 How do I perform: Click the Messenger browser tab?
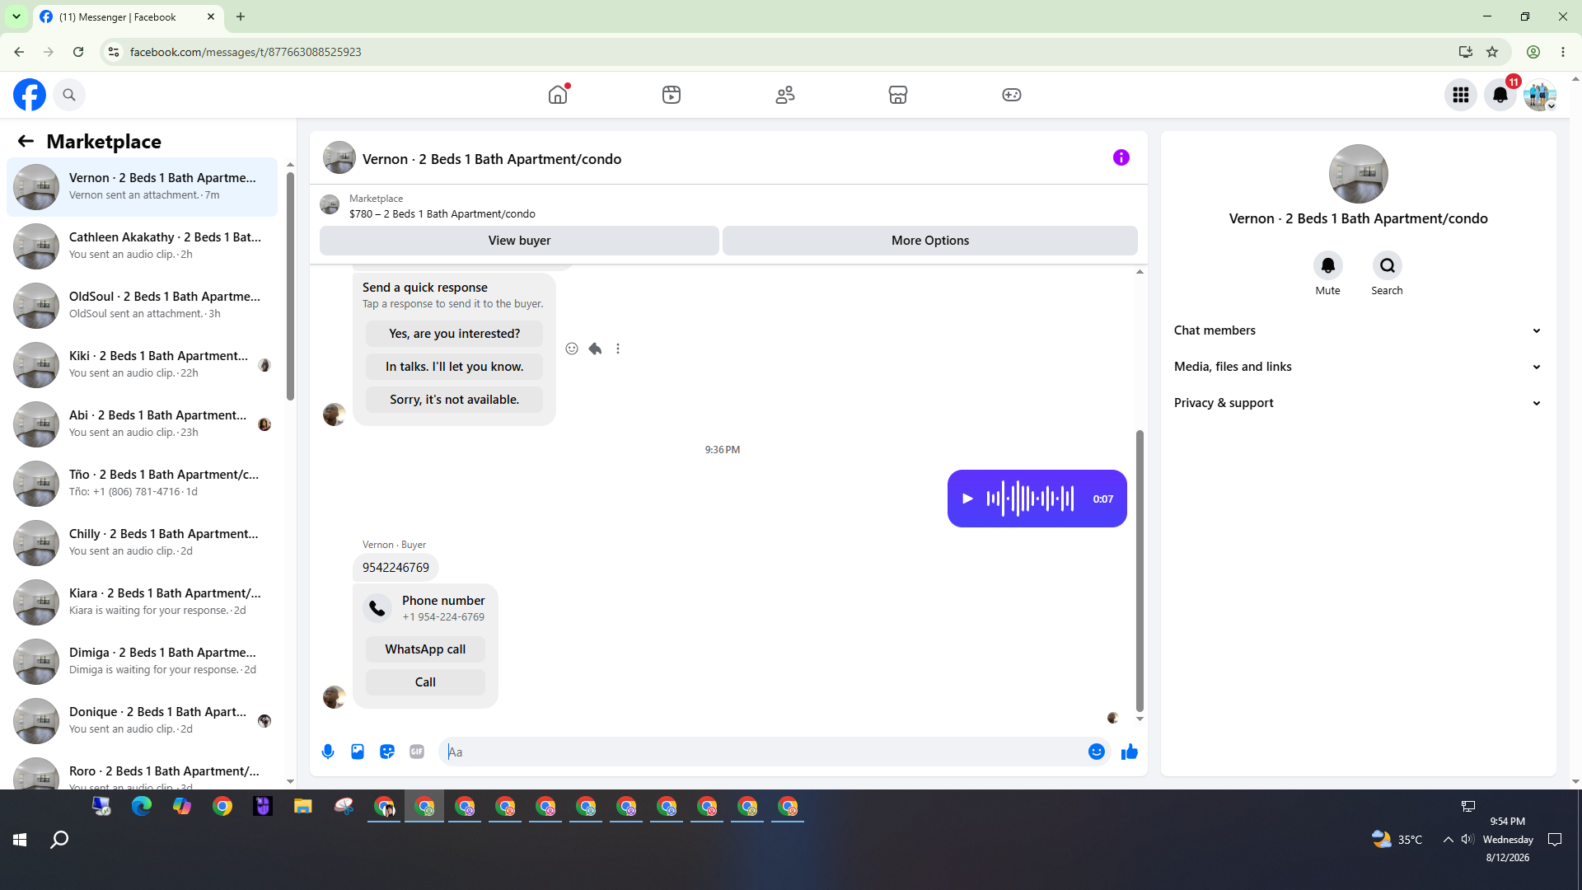point(128,16)
